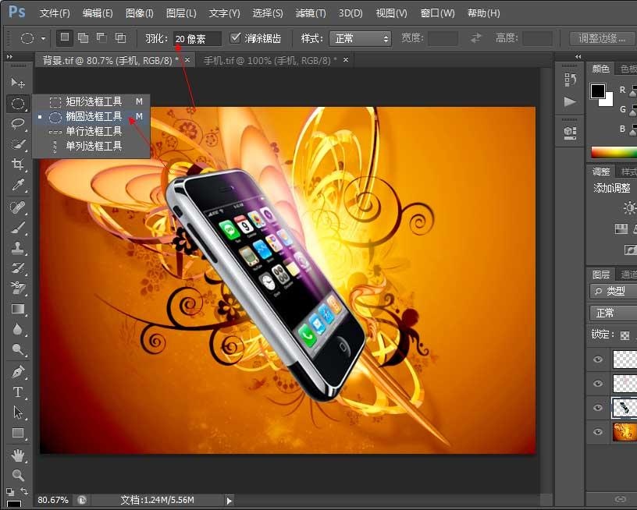This screenshot has height=510, width=637.
Task: Pick the Eyedropper tool
Action: point(17,185)
